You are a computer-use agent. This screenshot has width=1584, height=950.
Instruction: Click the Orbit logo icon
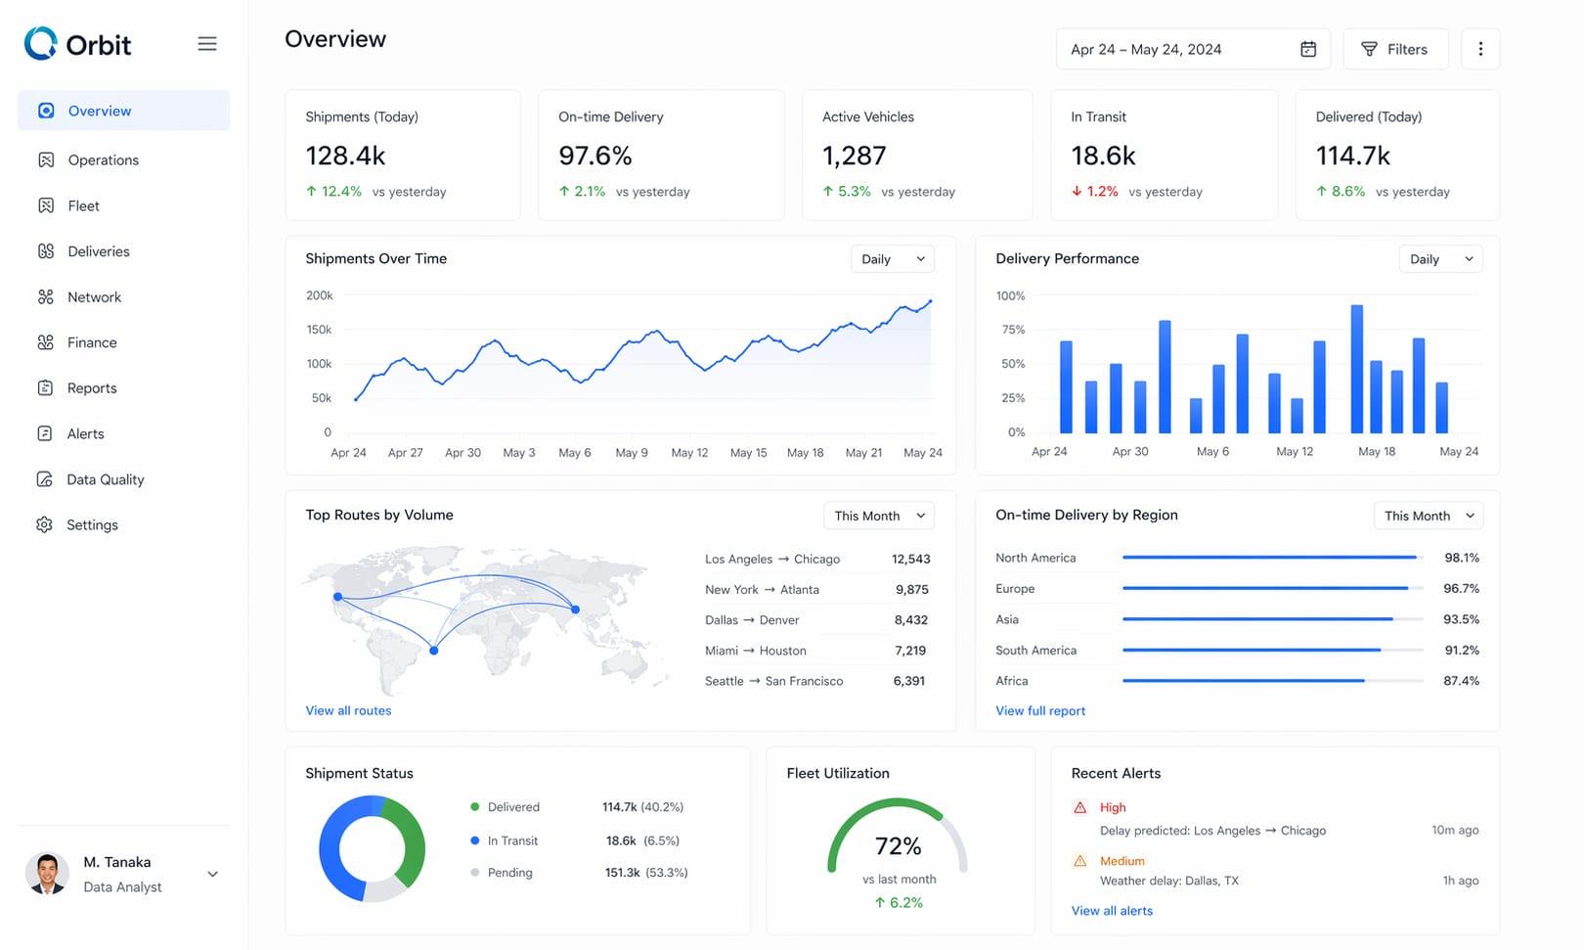(x=41, y=43)
